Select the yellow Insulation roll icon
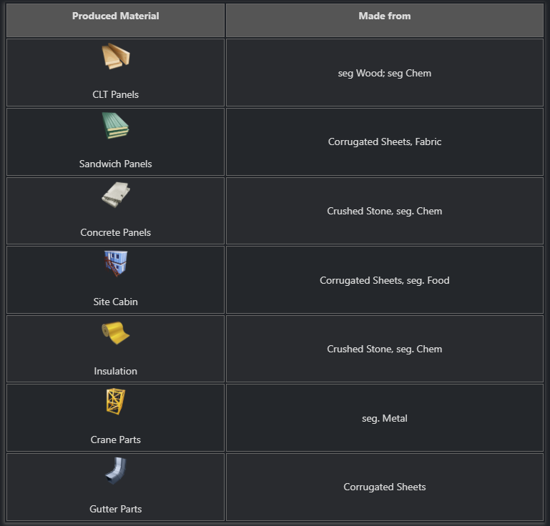The height and width of the screenshot is (526, 550). 115,333
